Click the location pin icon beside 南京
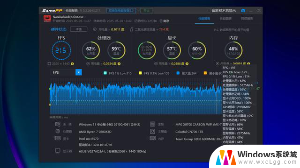 (161, 21)
